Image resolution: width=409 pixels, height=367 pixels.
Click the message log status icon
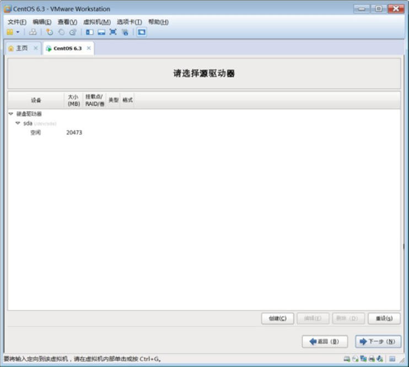click(x=392, y=359)
